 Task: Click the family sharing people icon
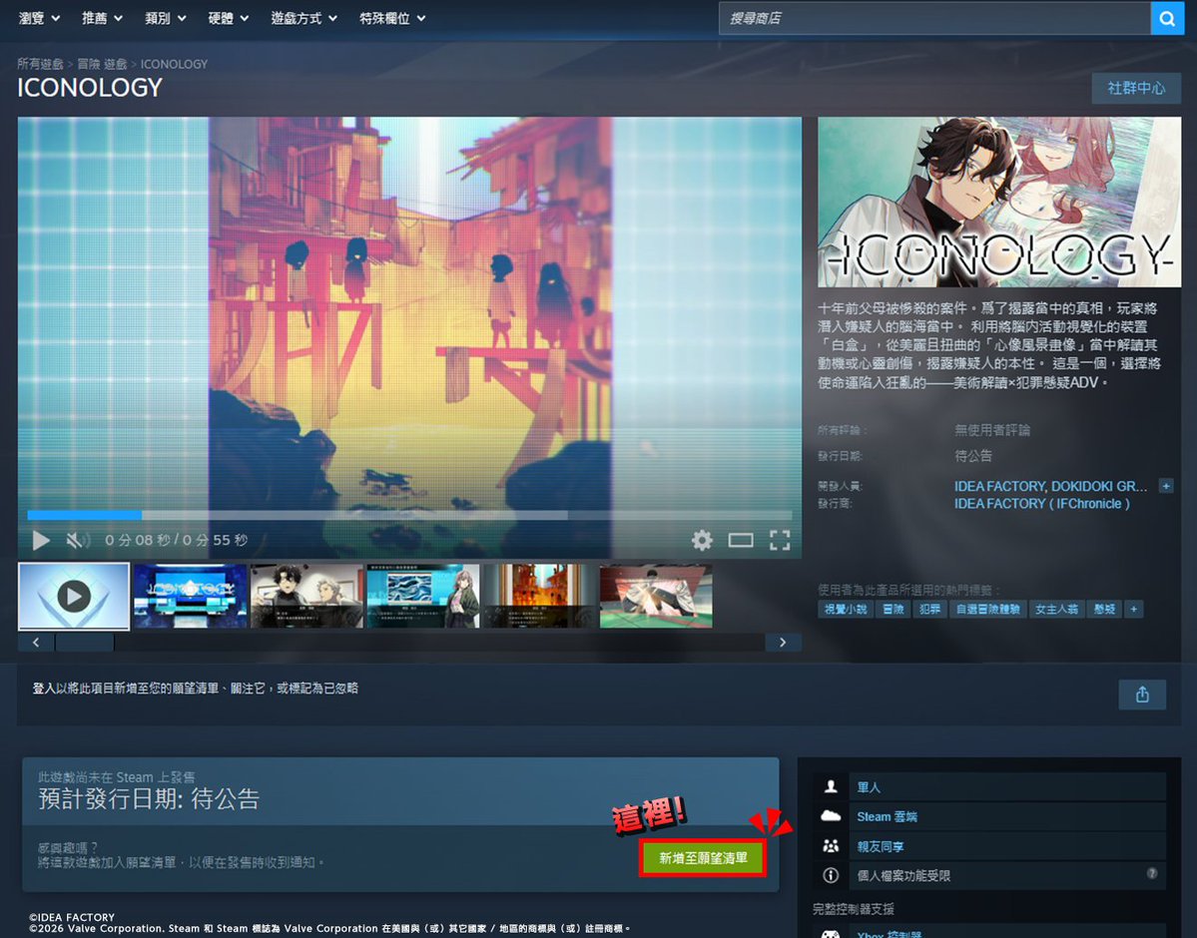[x=831, y=845]
